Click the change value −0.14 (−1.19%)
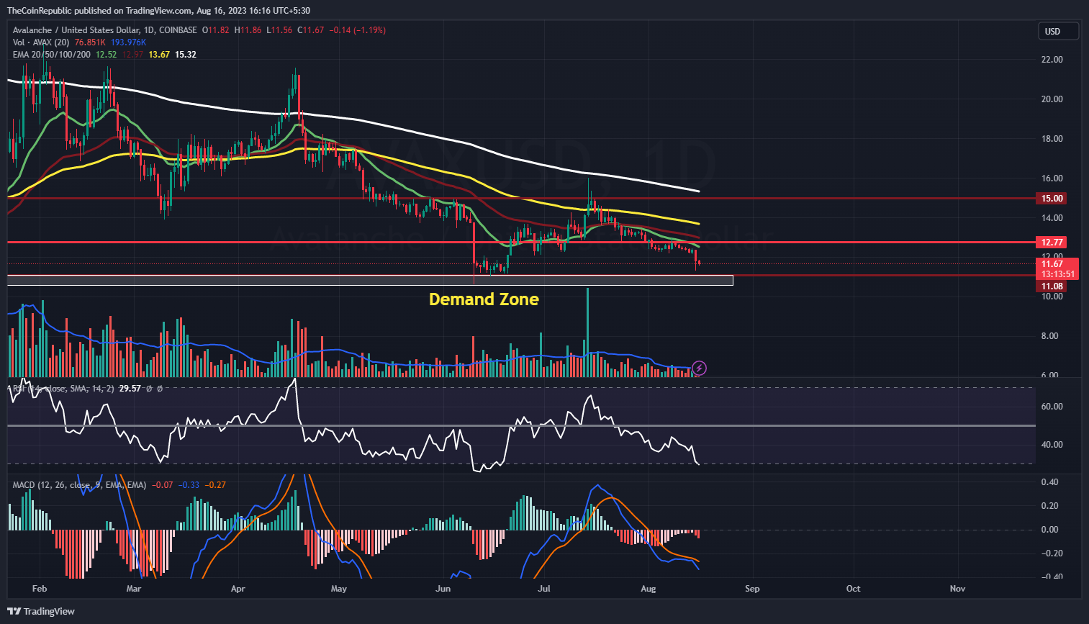 click(x=358, y=30)
